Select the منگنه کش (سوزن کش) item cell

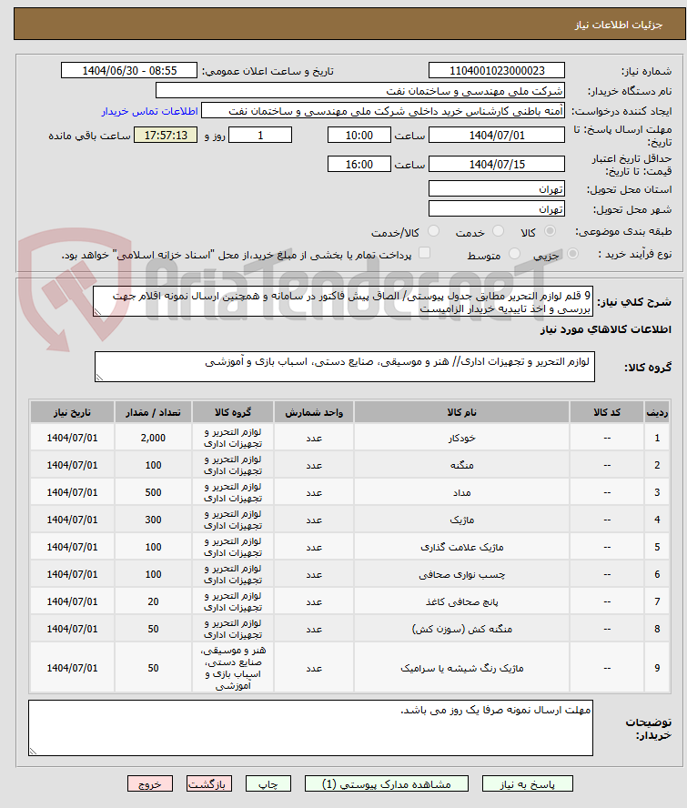(461, 629)
